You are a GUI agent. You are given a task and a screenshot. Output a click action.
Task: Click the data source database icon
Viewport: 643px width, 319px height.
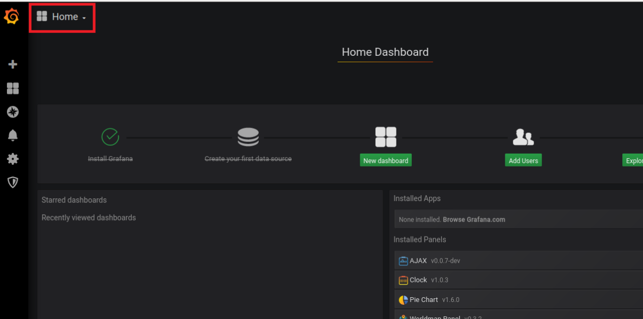[248, 137]
